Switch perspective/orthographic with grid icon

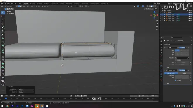pyautogui.click(x=157, y=30)
